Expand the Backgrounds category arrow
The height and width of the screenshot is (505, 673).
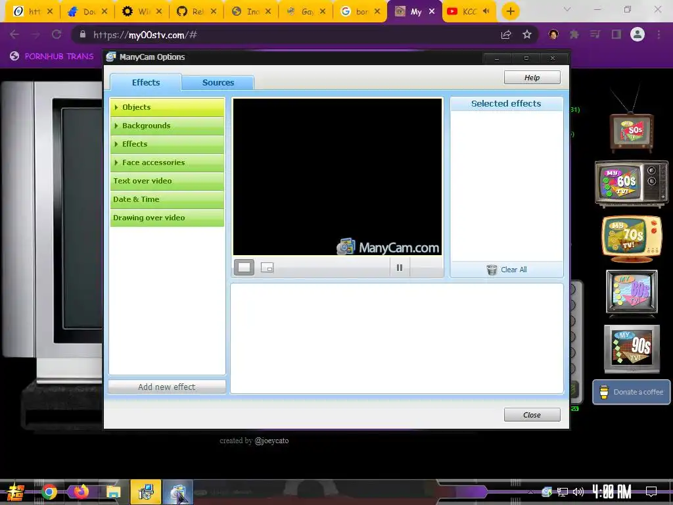[x=116, y=126]
